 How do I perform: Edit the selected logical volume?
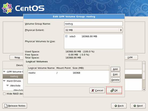[x=115, y=75]
